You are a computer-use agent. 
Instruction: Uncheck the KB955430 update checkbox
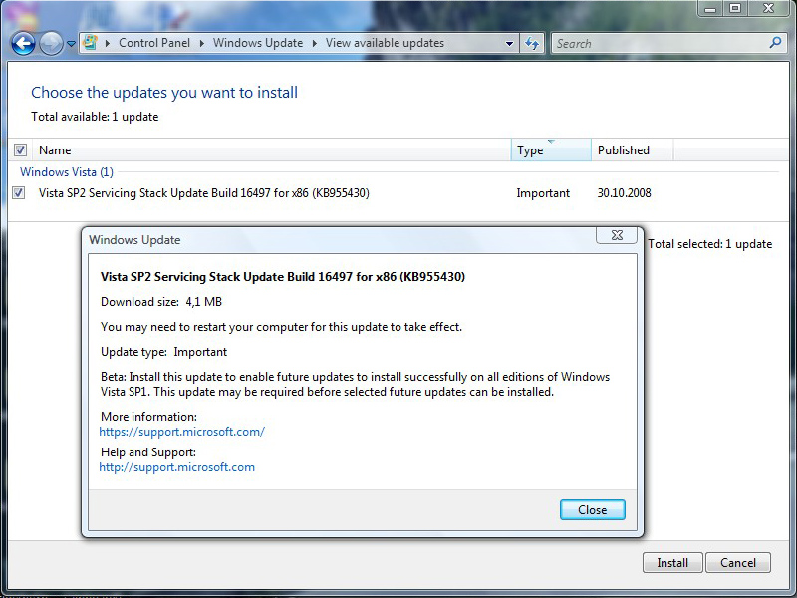19,193
